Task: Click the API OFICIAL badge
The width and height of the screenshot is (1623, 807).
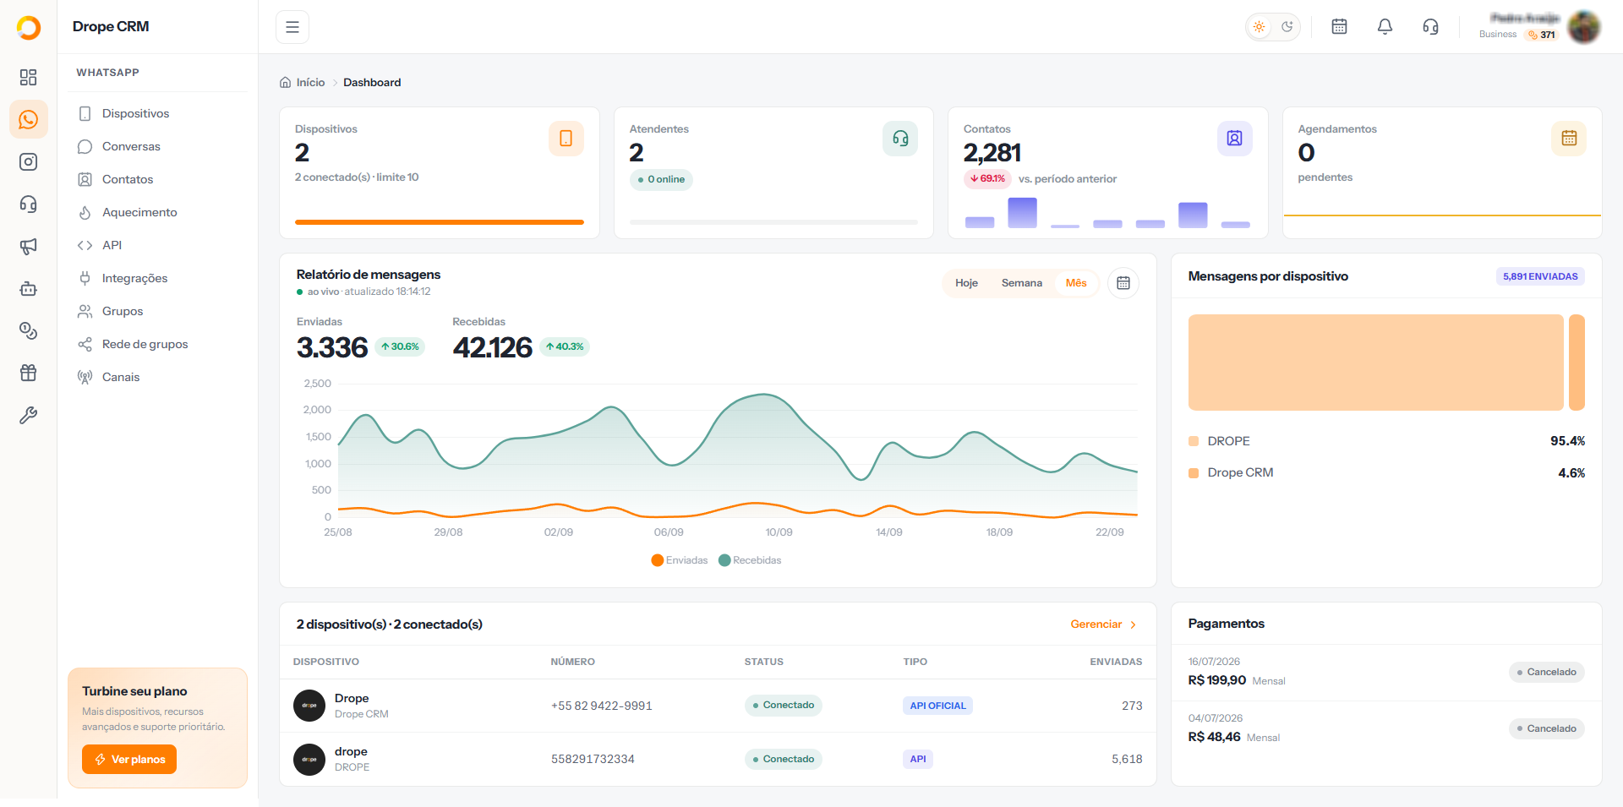Action: coord(937,706)
